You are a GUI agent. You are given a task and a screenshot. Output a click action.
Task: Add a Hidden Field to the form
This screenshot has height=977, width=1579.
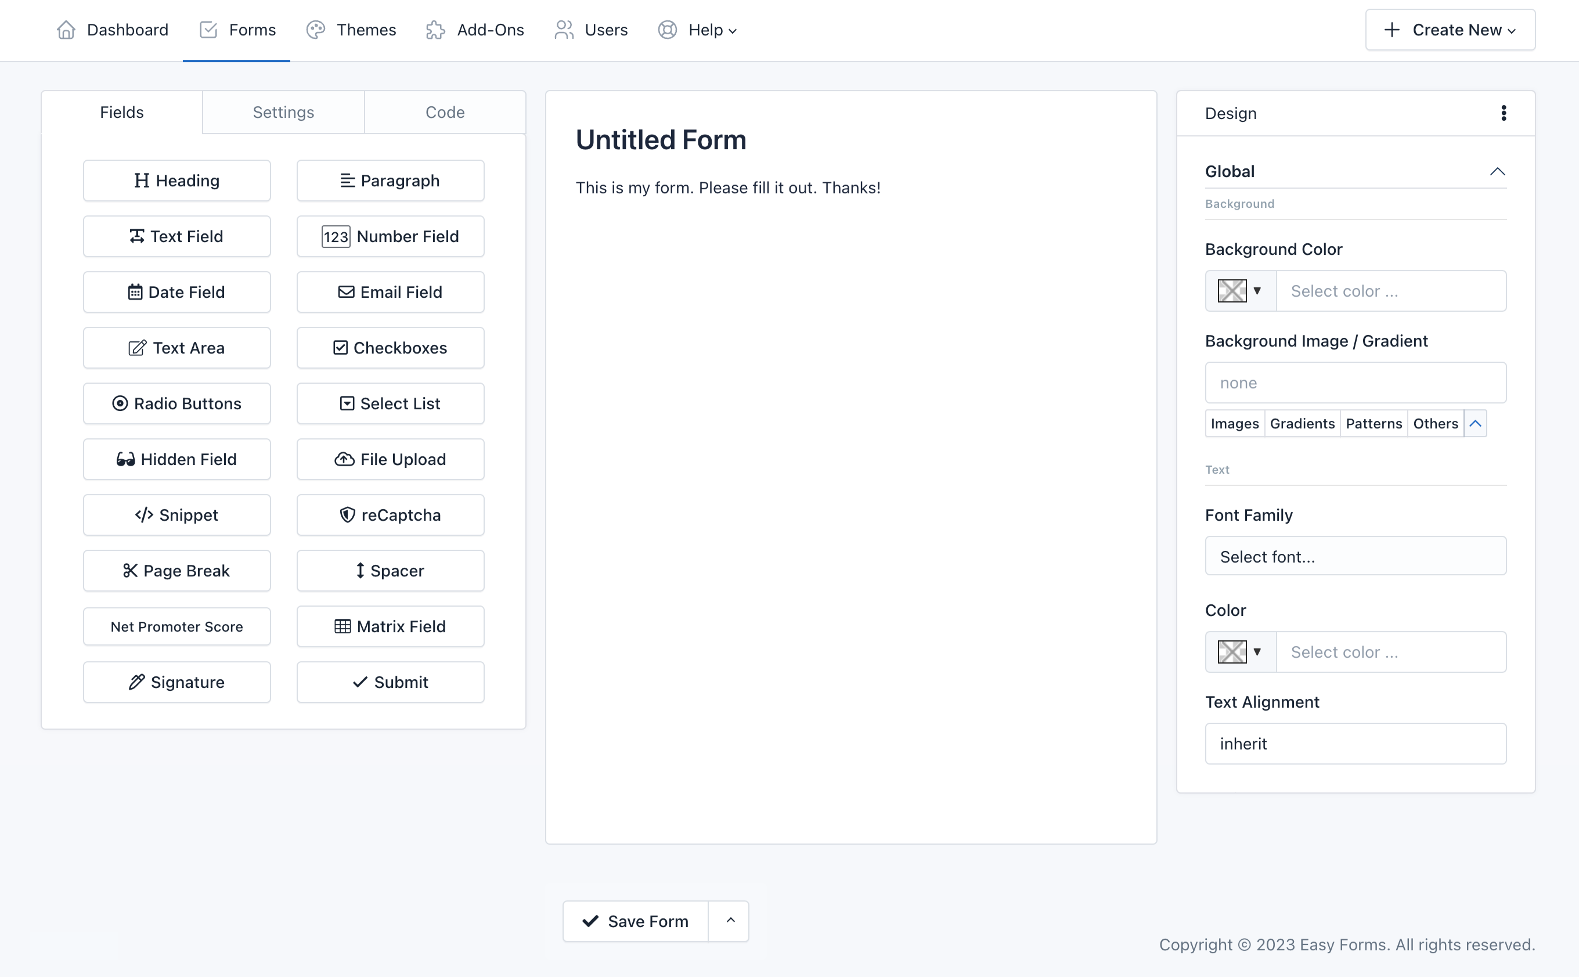(176, 459)
